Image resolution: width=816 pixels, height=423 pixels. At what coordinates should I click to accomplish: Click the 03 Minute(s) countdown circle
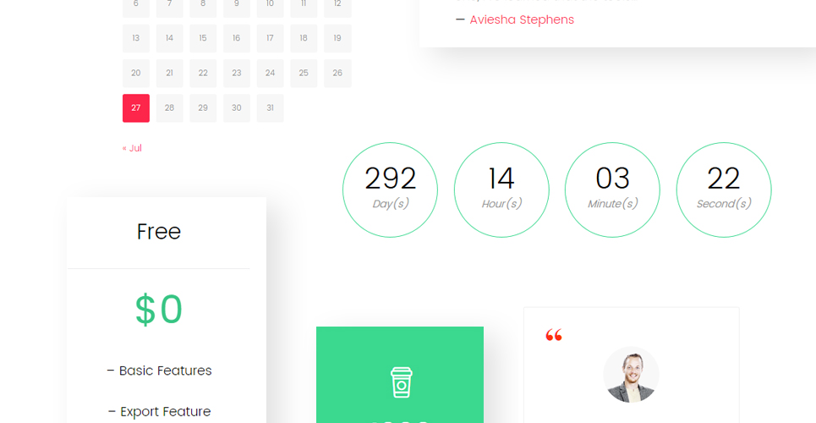(x=612, y=190)
